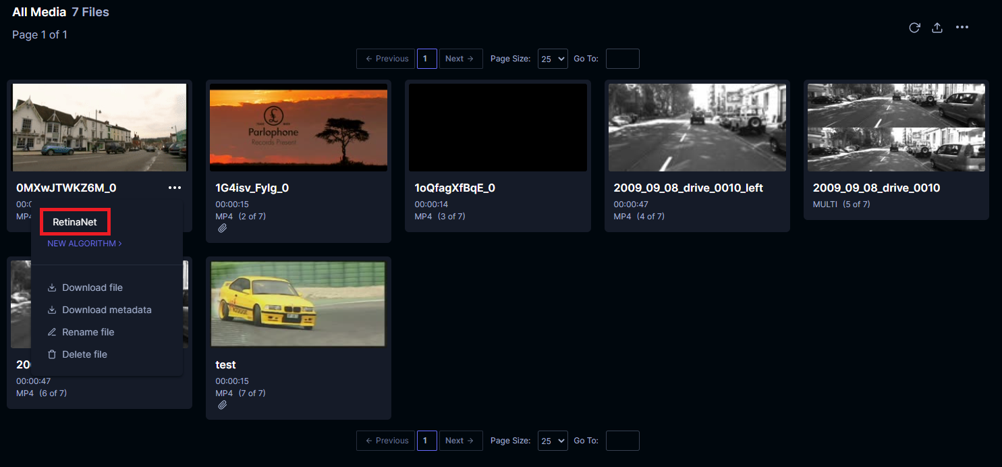Click the 00:00:15 duration on test card

232,381
